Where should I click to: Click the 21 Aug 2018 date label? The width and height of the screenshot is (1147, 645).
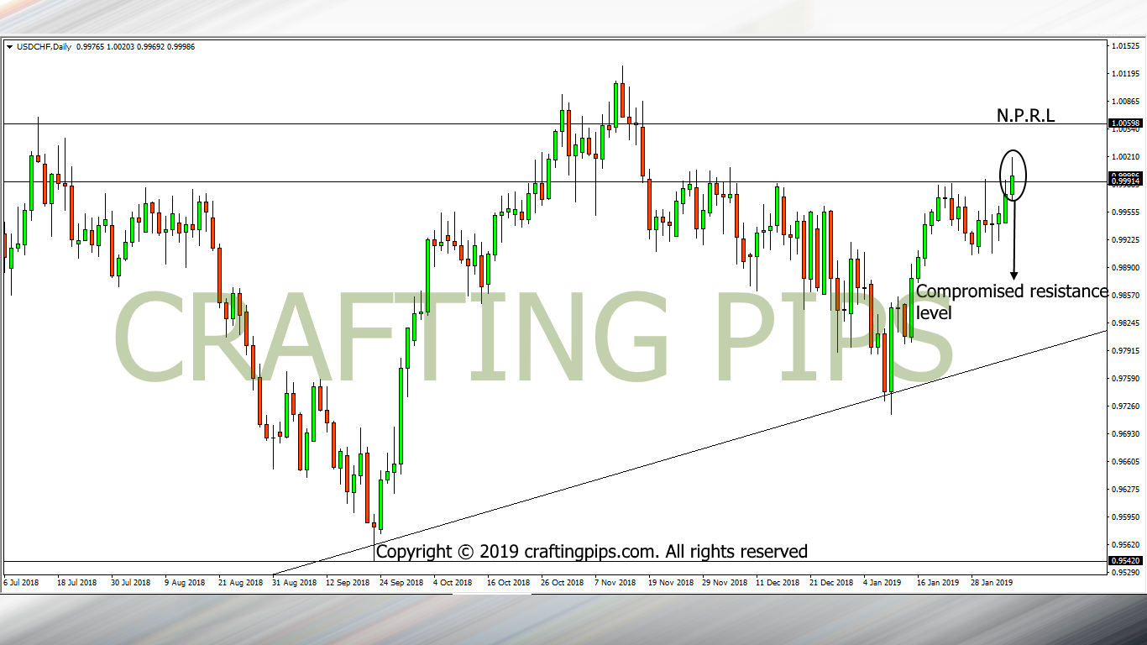pyautogui.click(x=238, y=582)
